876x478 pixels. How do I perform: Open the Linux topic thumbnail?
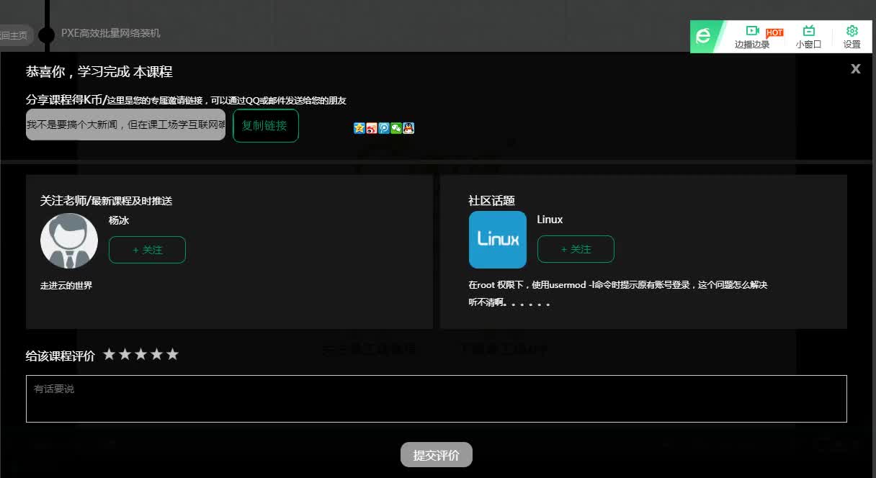[497, 239]
